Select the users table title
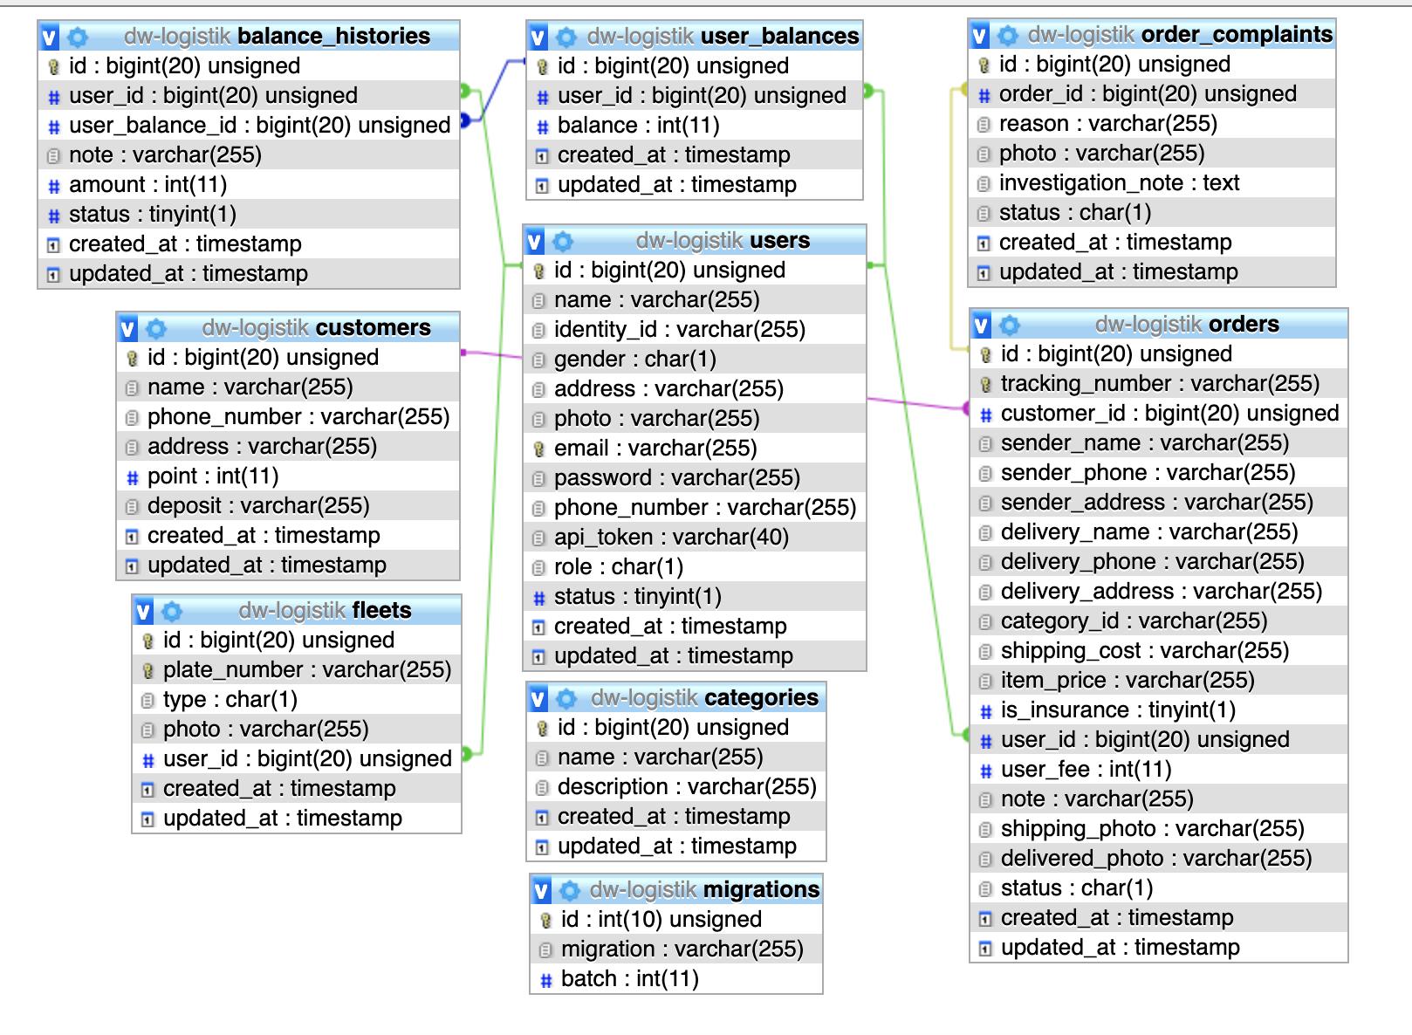Screen dimensions: 1412x1035 723,241
